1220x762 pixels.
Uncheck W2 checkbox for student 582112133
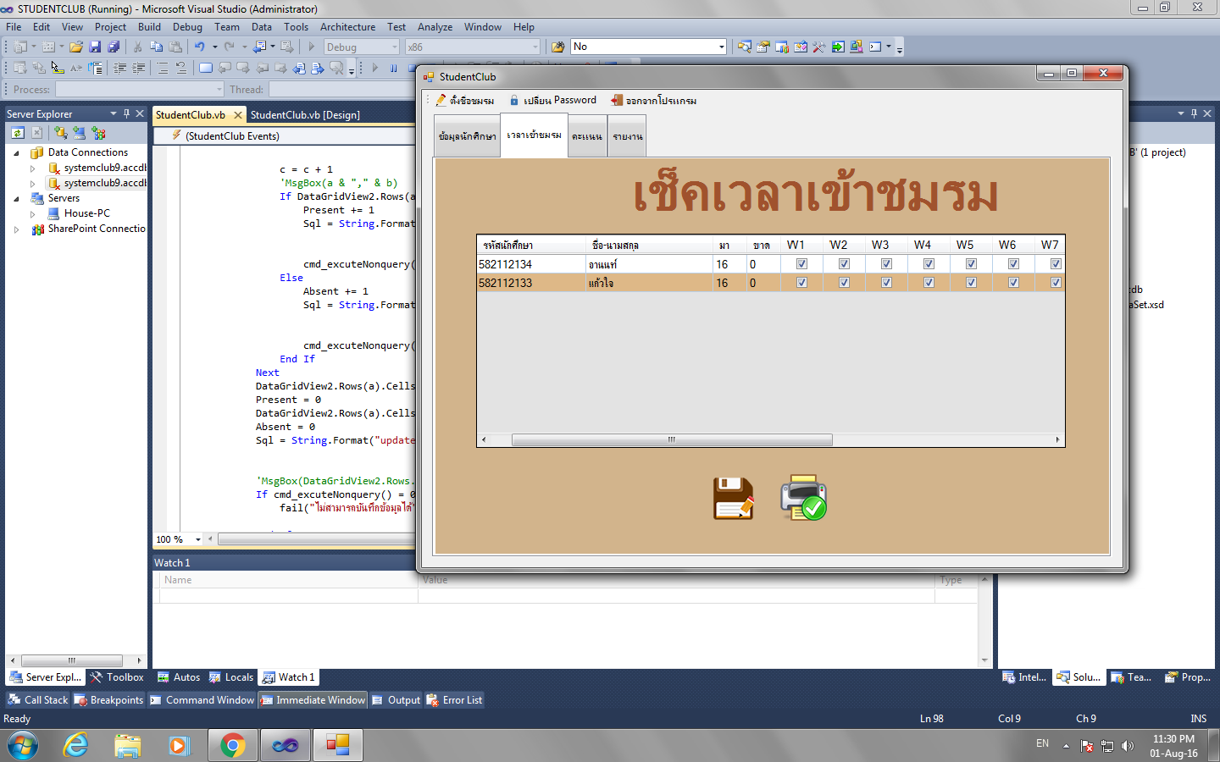[844, 283]
